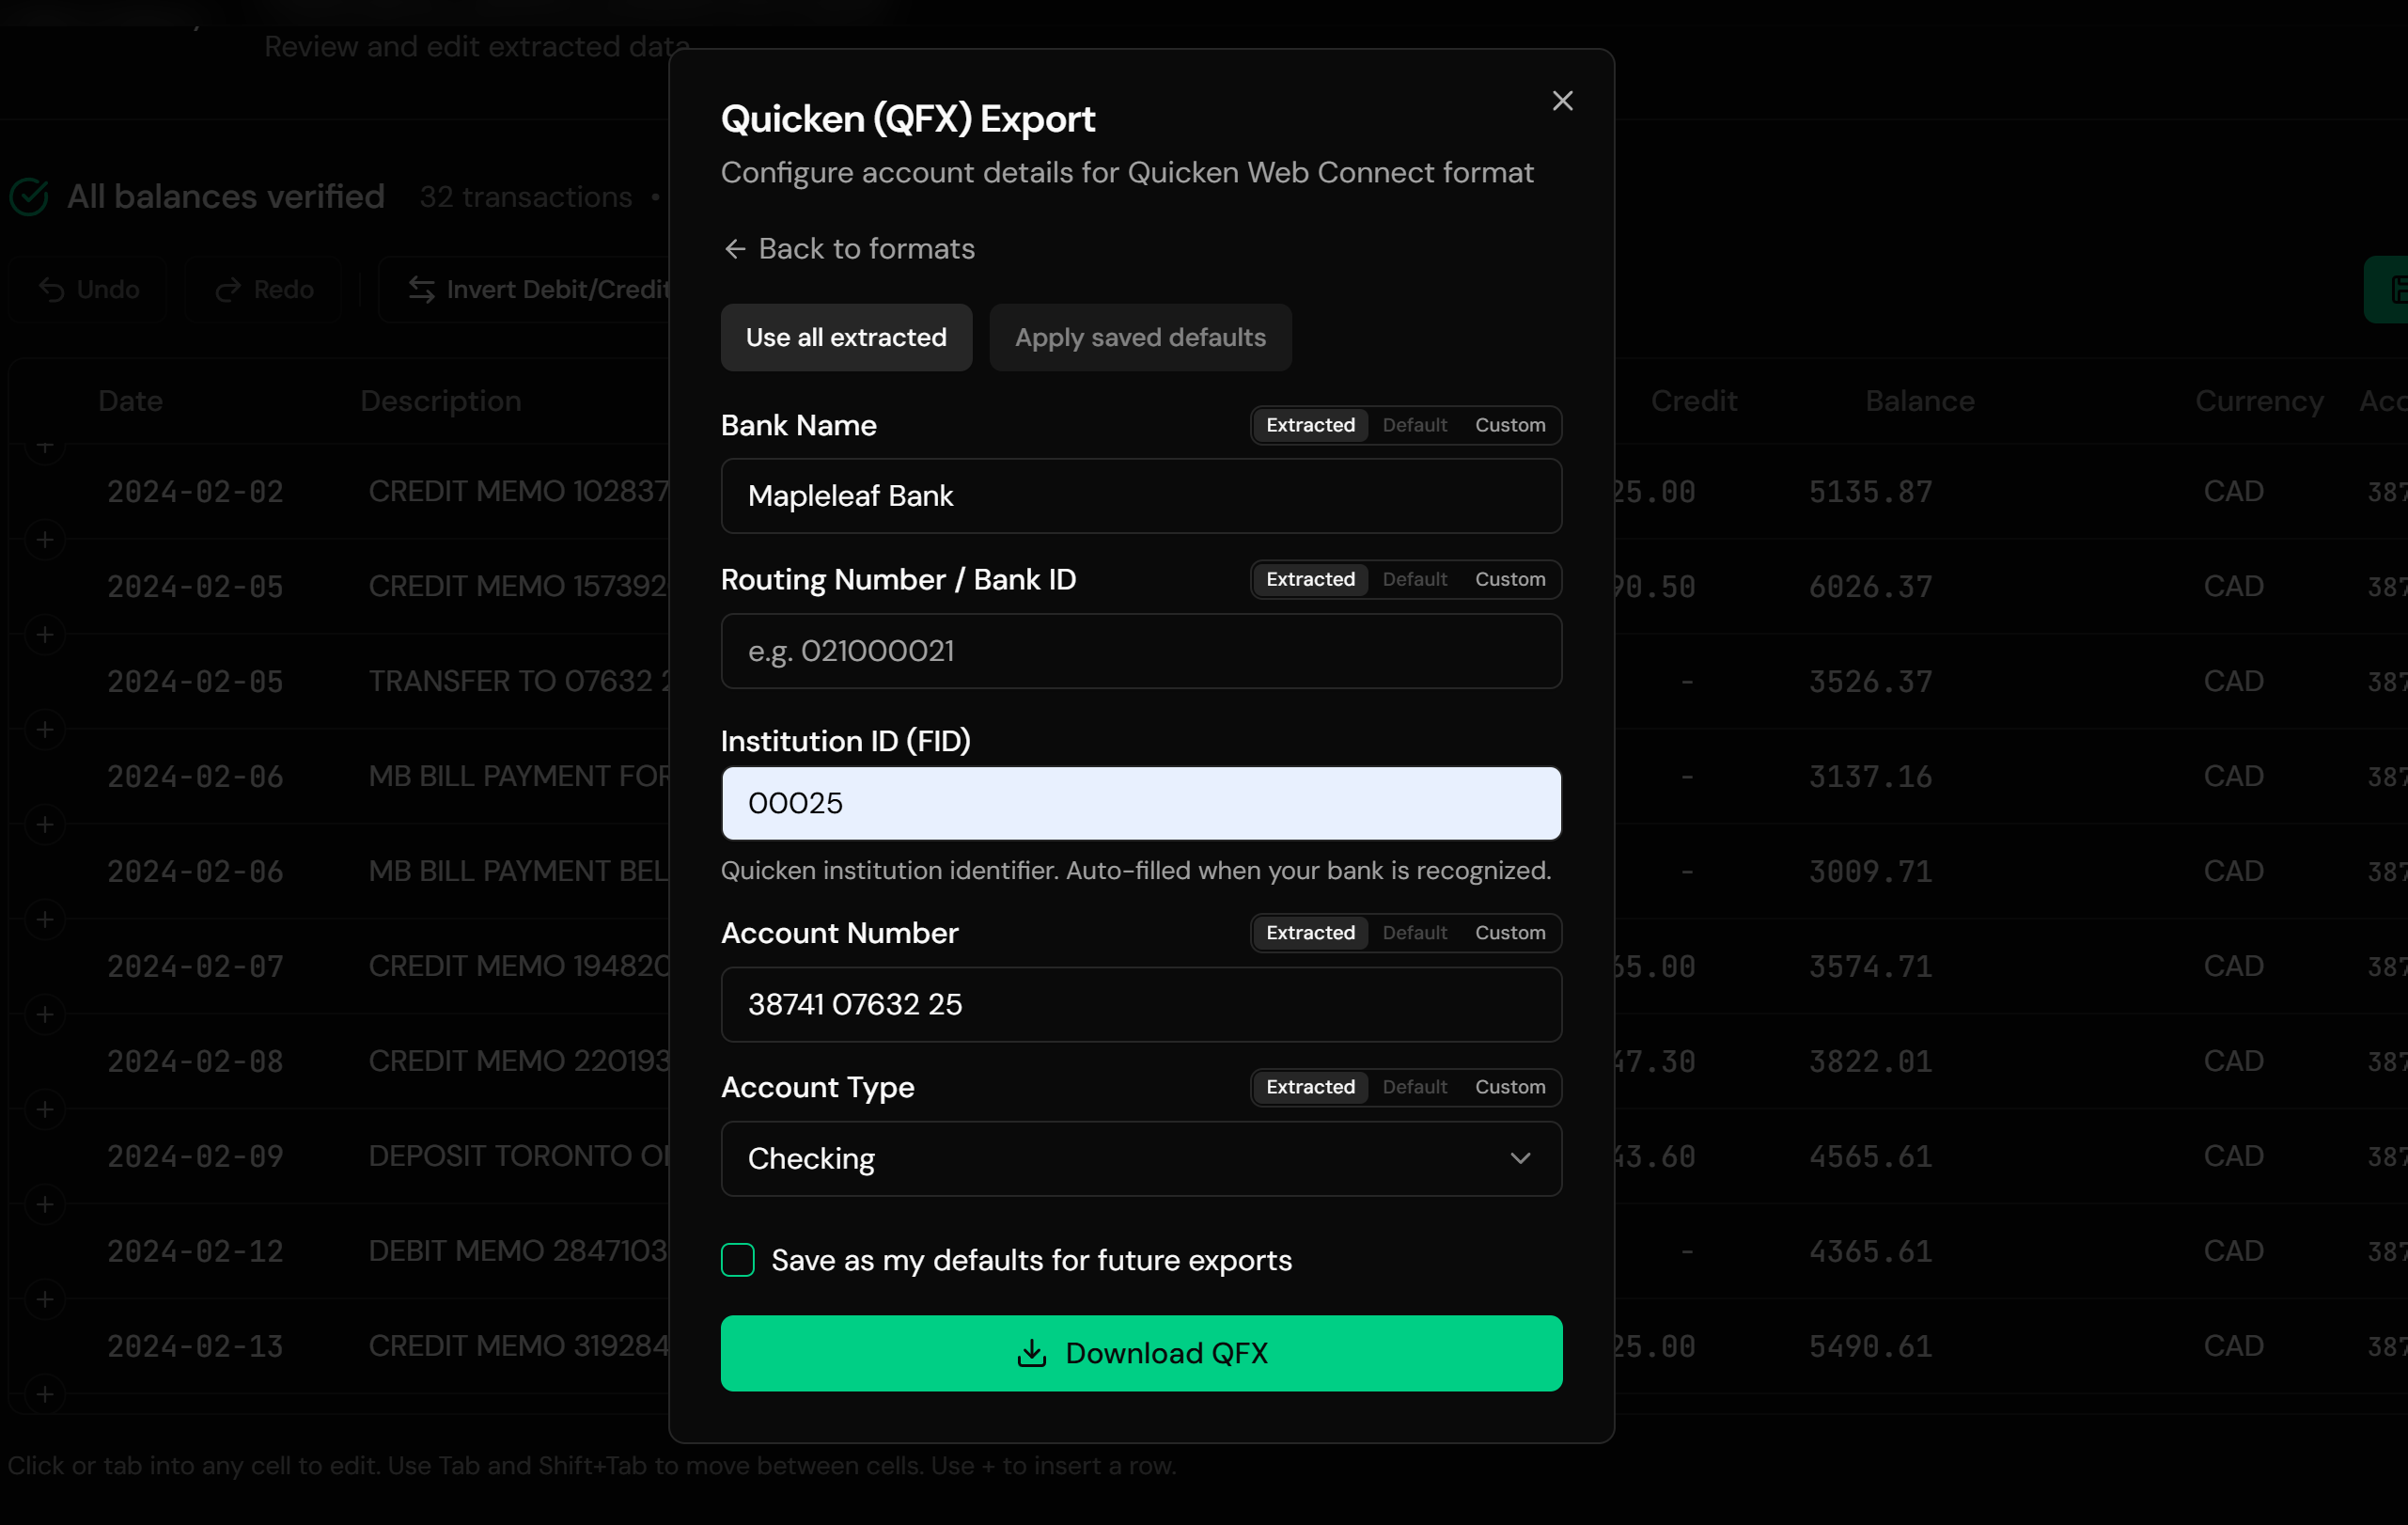This screenshot has width=2408, height=1525.
Task: Click the Date column header
Action: (x=130, y=401)
